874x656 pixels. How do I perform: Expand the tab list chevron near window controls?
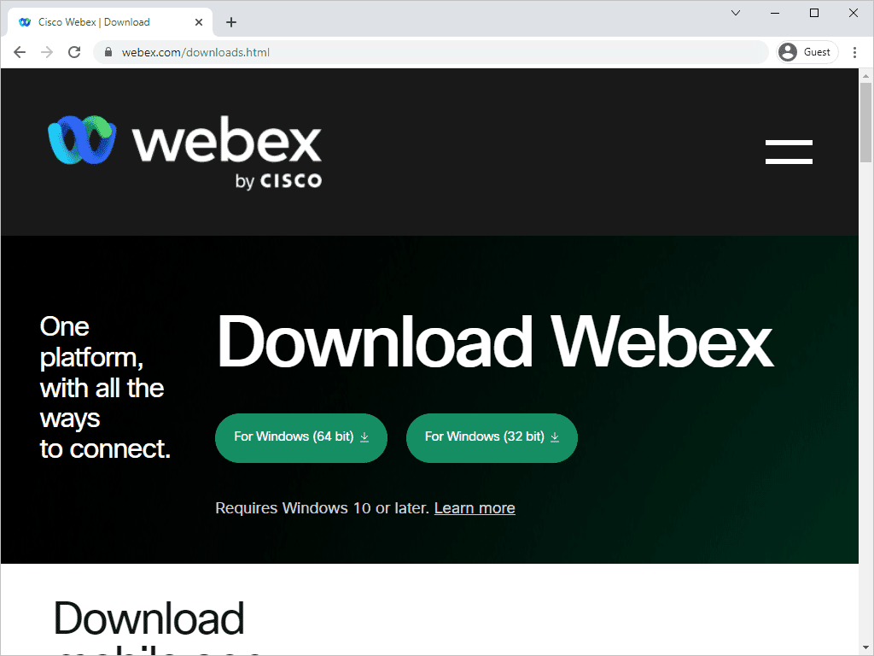736,13
